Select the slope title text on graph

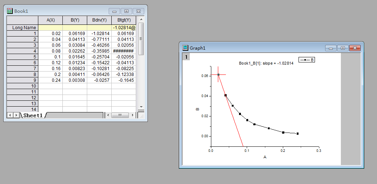tap(266, 63)
